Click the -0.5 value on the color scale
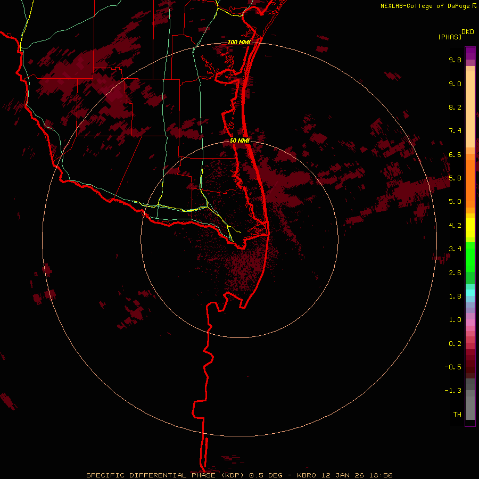This screenshot has width=479, height=479. (453, 367)
